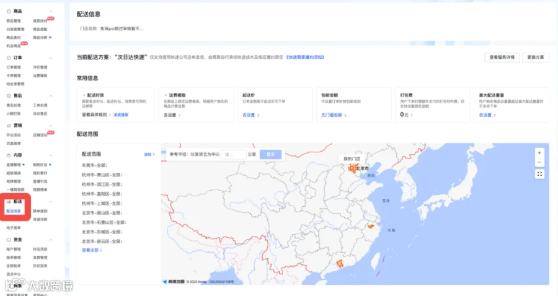Image resolution: width=558 pixels, height=296 pixels.
Task: Open 一键剪视频 in the sidebar
Action: point(15,189)
